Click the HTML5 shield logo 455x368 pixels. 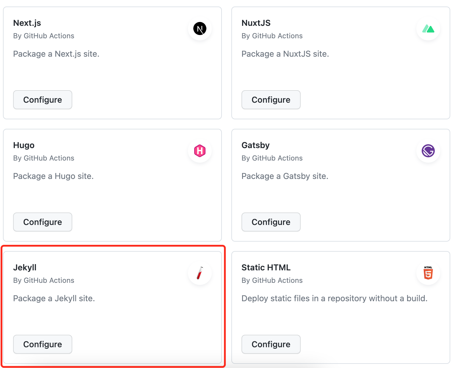pyautogui.click(x=428, y=273)
